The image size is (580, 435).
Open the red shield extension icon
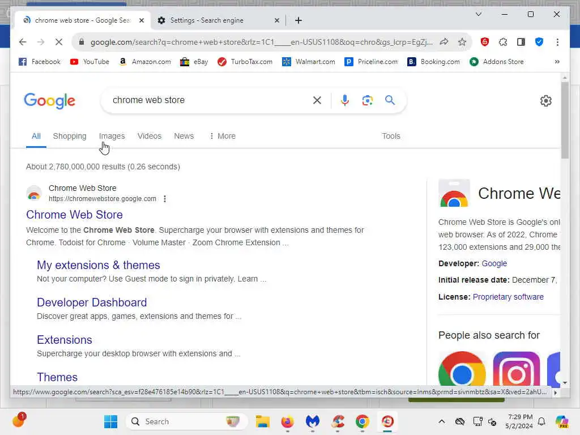tap(485, 42)
